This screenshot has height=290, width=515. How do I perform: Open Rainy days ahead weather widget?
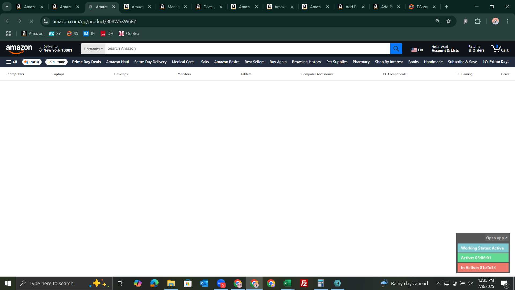click(404, 283)
